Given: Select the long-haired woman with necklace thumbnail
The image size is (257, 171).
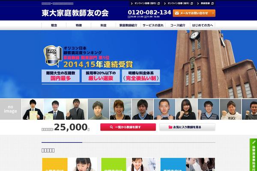Looking at the screenshot, I should (186, 109).
